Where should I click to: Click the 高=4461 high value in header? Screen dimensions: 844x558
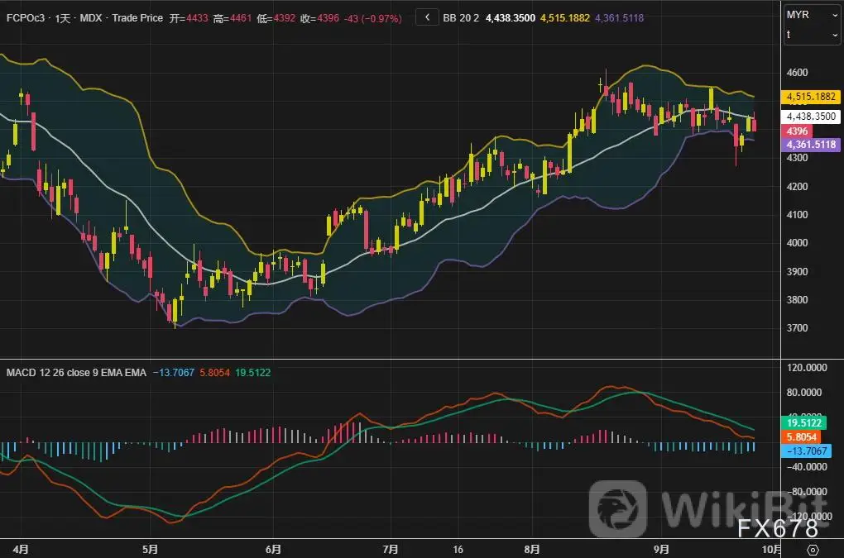pos(232,18)
